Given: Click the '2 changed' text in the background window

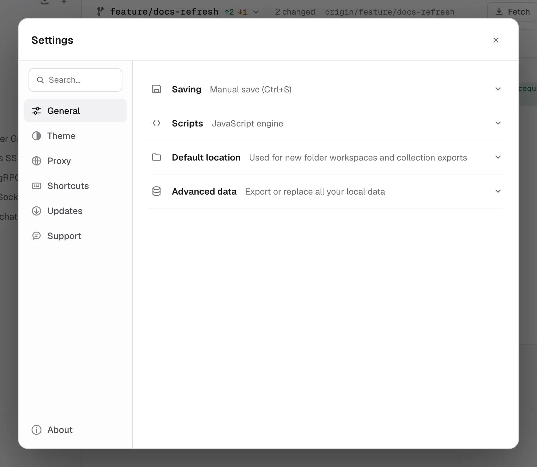Looking at the screenshot, I should click(x=295, y=12).
